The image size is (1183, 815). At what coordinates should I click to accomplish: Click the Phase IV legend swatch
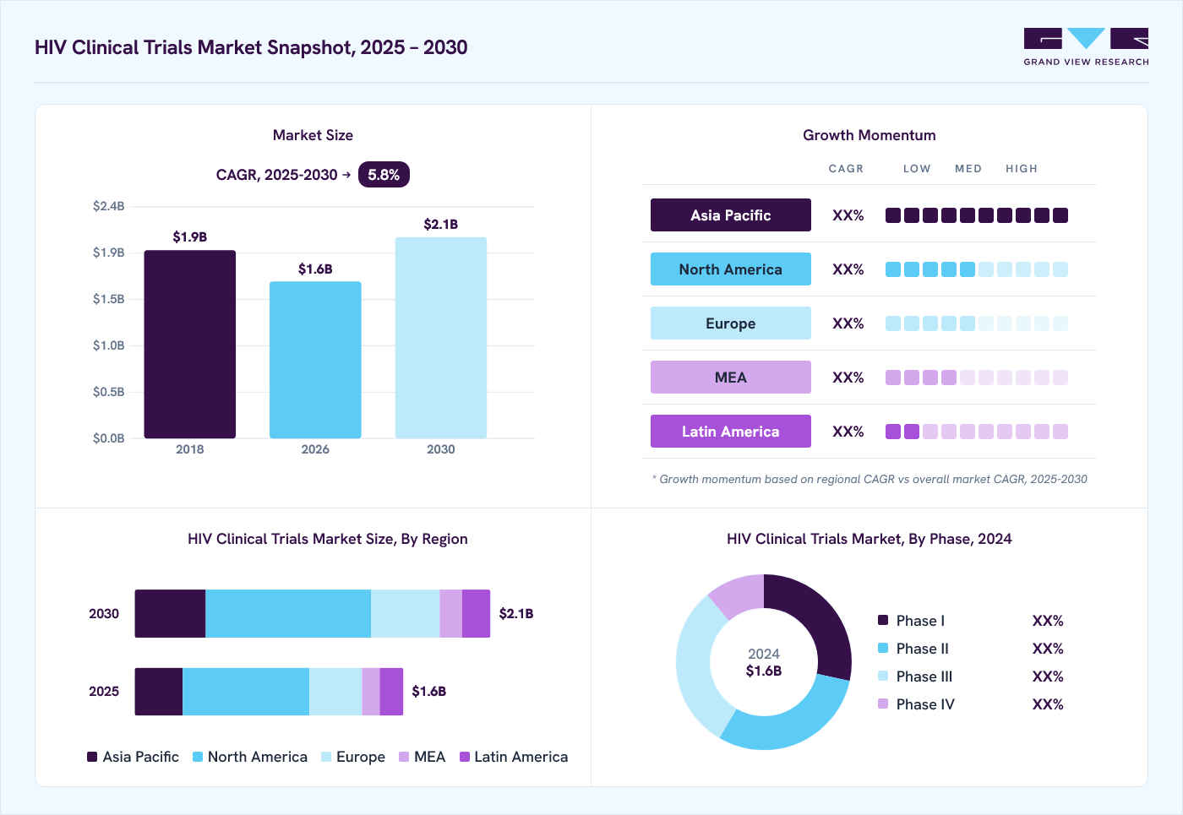[883, 704]
